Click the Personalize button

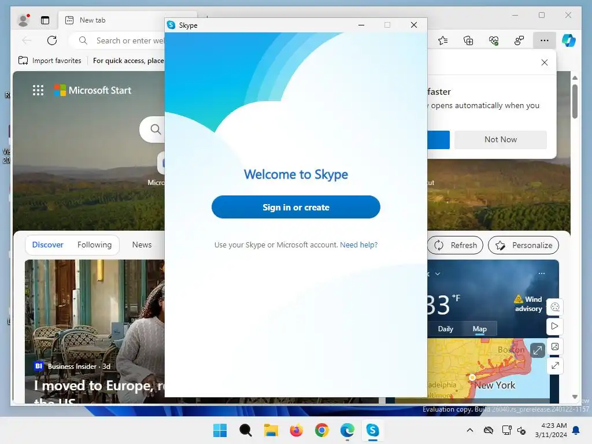tap(523, 245)
